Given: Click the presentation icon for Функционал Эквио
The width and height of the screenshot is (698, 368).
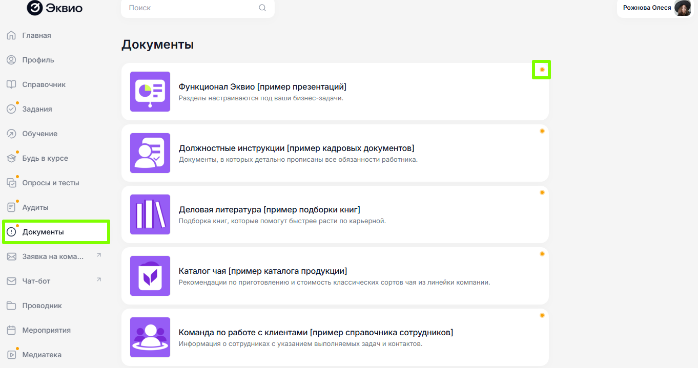Looking at the screenshot, I should [x=150, y=92].
